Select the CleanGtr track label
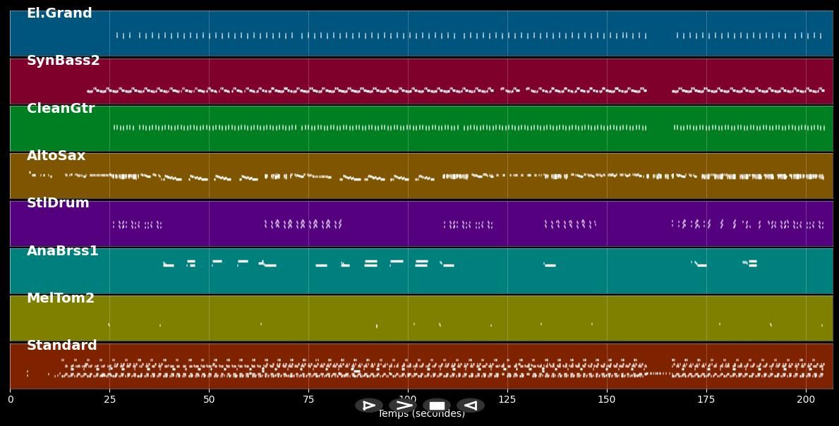 pos(61,108)
